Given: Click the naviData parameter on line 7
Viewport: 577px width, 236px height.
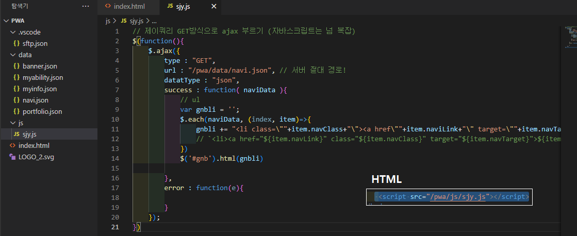Looking at the screenshot, I should click(260, 90).
